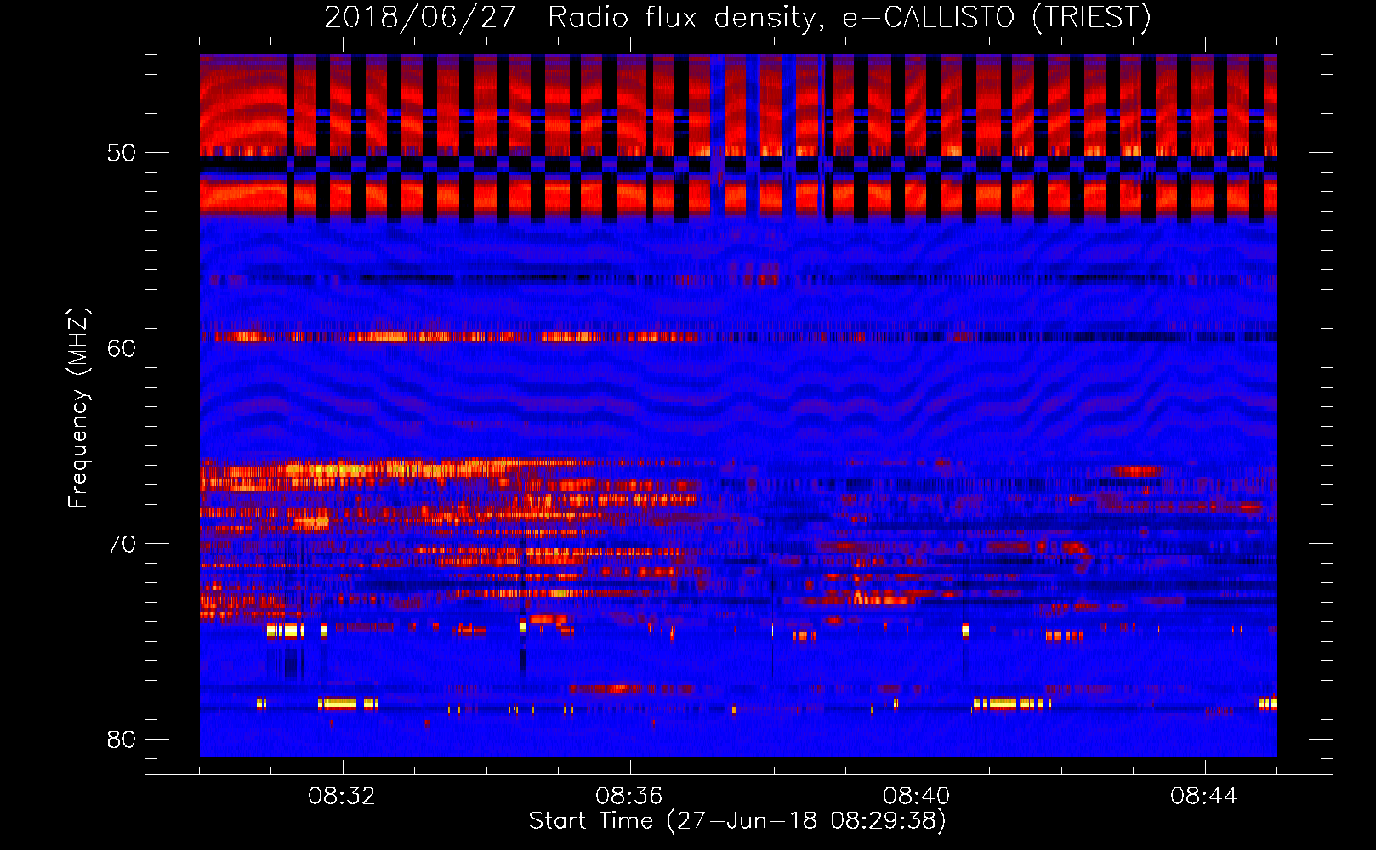Click the 'Frequency (MHZ)' y-axis label

click(x=77, y=408)
